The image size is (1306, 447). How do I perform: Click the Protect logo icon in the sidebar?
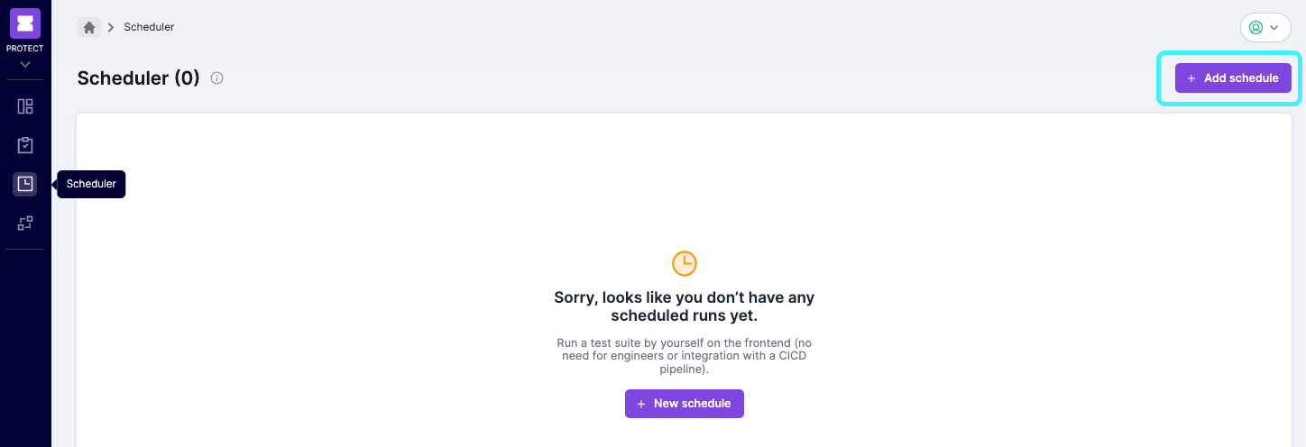[x=25, y=23]
